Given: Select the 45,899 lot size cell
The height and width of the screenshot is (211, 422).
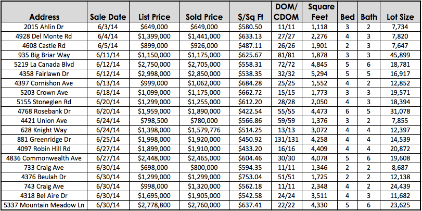Looking at the screenshot, I should 400,55.
